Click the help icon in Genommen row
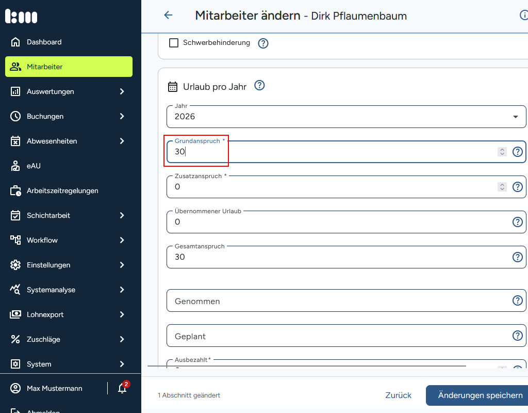The image size is (528, 413). pyautogui.click(x=518, y=300)
